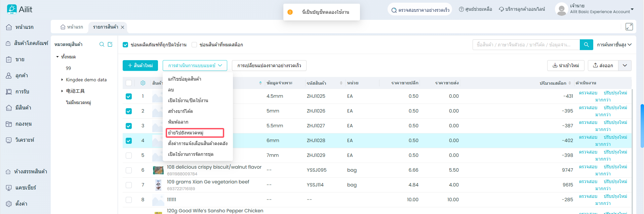
Task: Click the edit category icon
Action: pos(110,44)
